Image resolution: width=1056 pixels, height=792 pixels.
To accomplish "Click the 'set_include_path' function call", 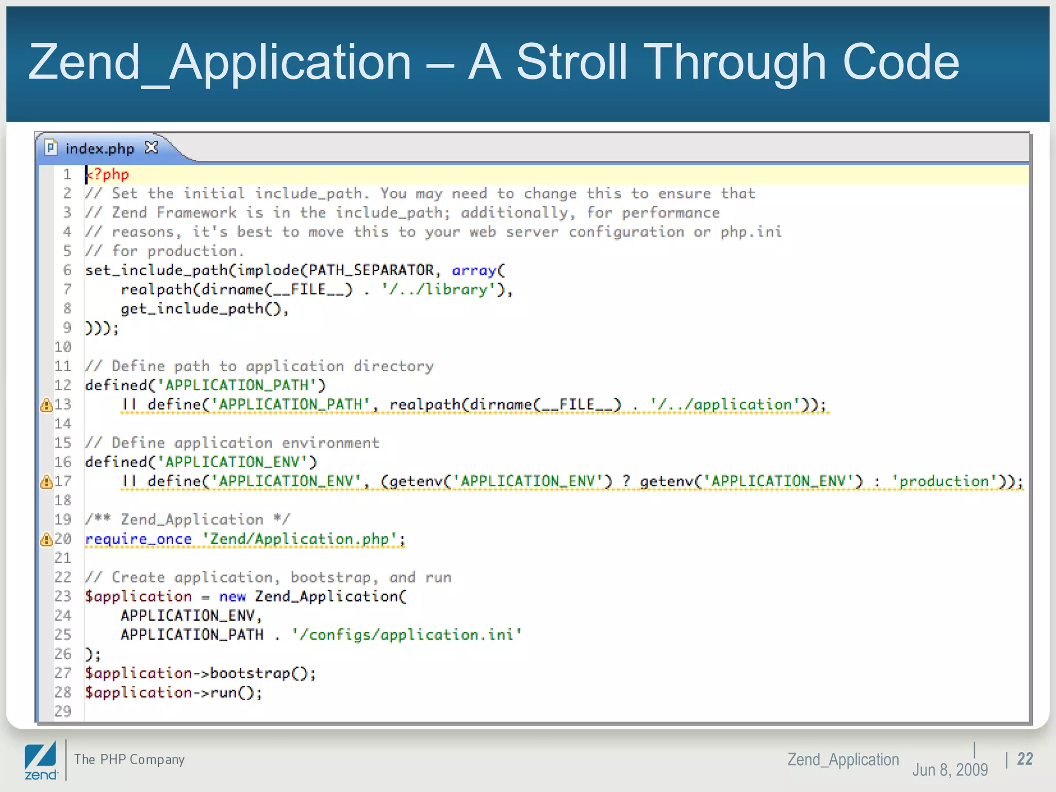I will pos(156,271).
